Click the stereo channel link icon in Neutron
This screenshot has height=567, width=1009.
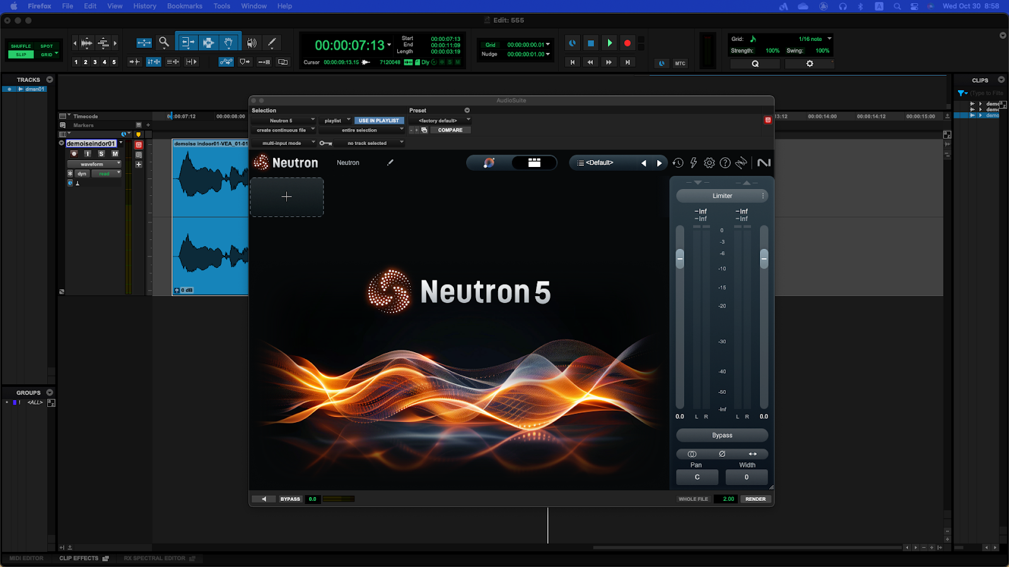692,454
